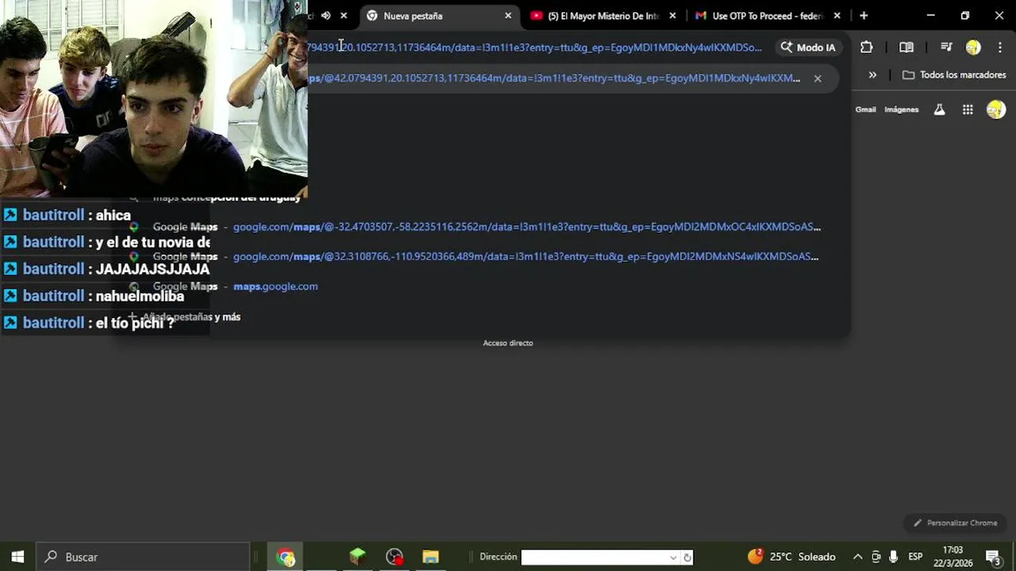The image size is (1016, 571).
Task: Switch the ESP input language
Action: (915, 557)
